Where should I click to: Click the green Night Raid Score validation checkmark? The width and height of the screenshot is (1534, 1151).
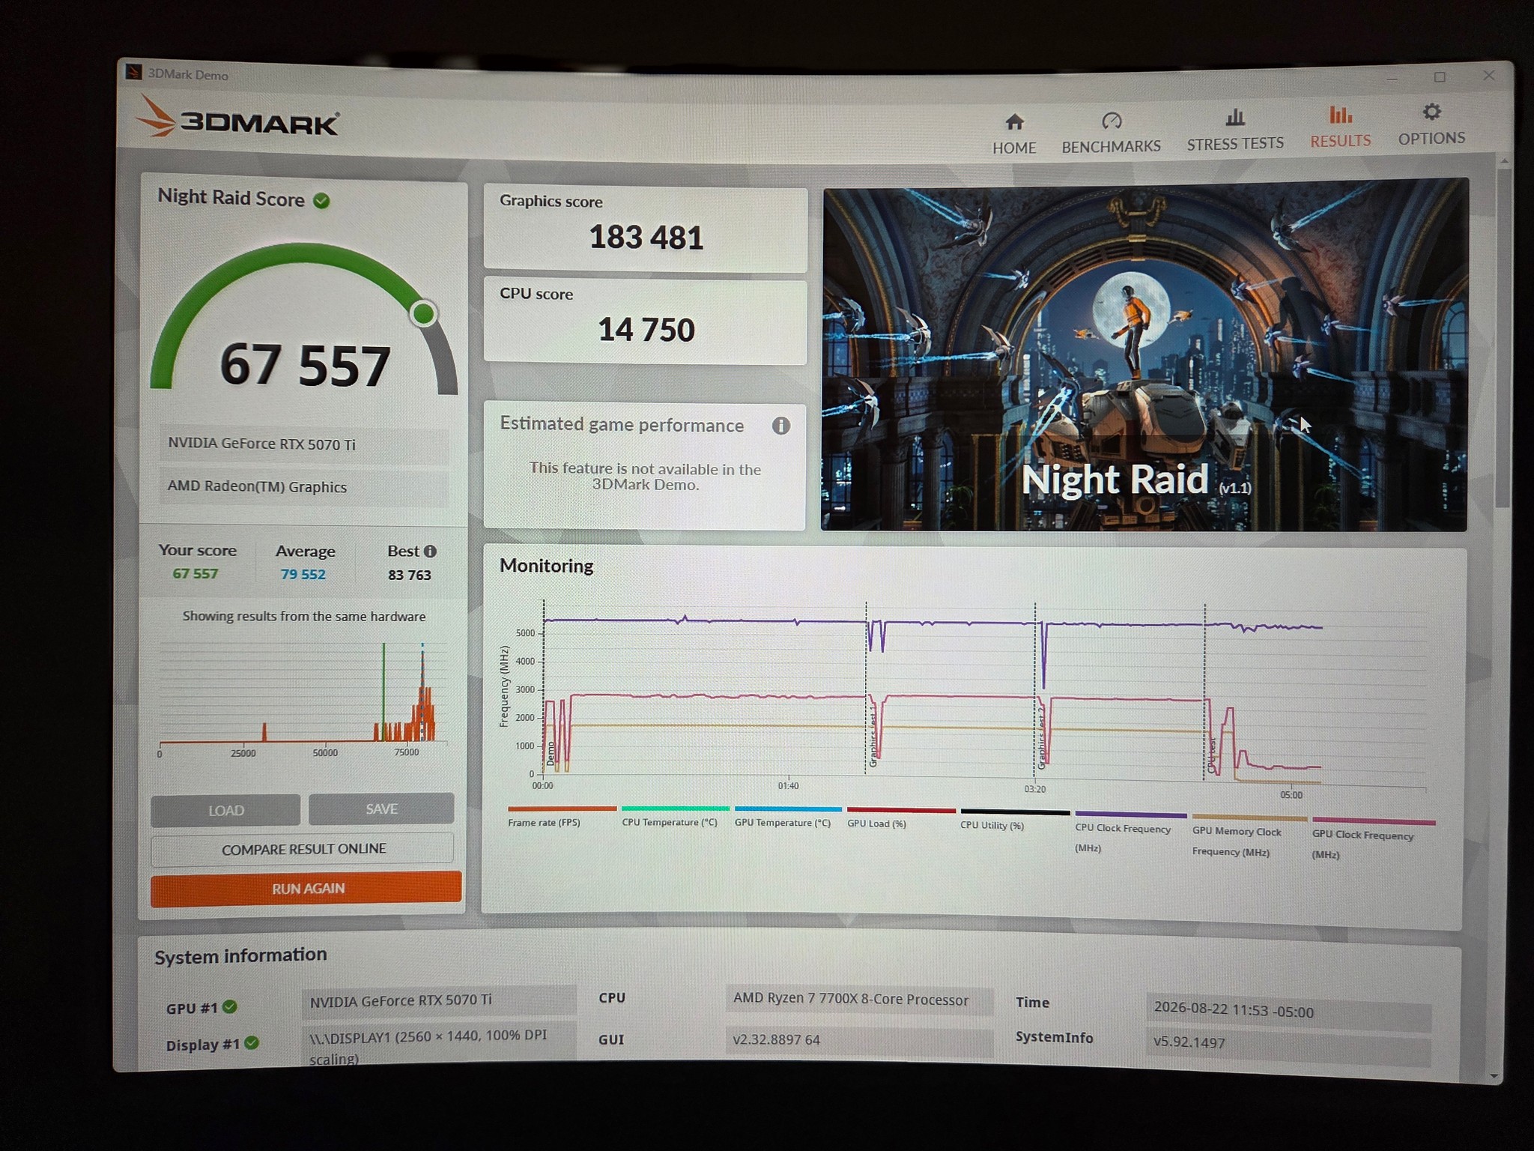(x=321, y=201)
